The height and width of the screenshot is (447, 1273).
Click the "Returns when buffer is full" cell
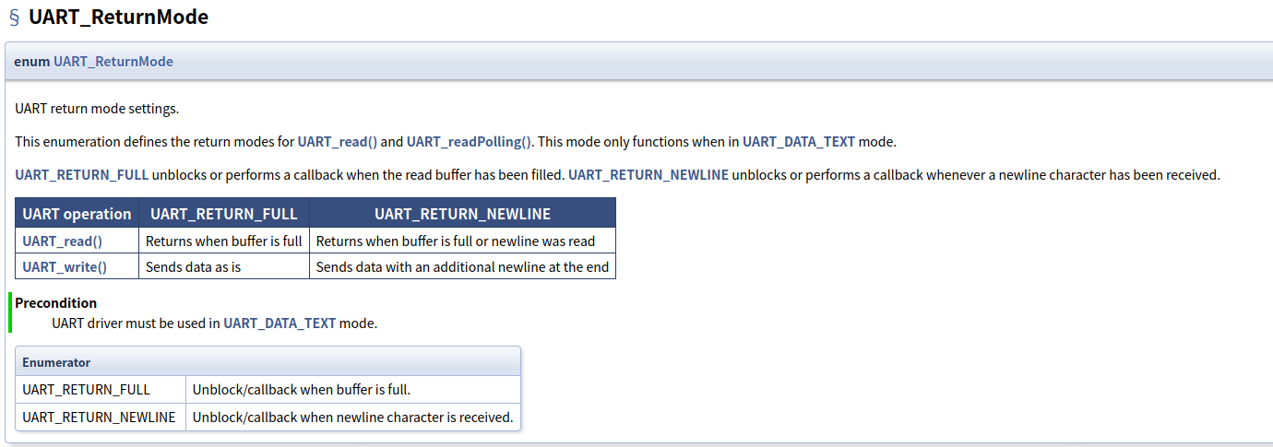(223, 241)
